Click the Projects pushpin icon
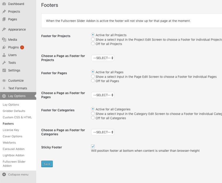222x183 pixels. click(x=4, y=12)
